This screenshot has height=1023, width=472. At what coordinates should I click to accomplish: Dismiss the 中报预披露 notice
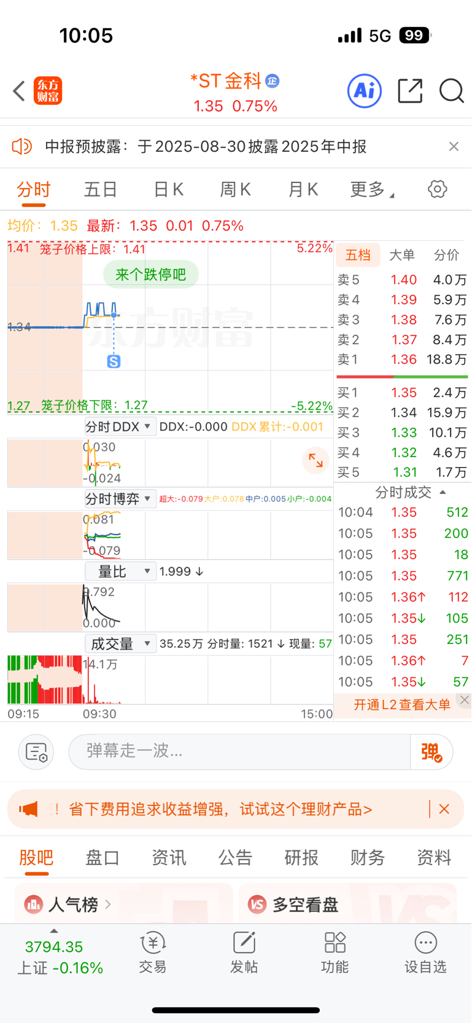click(454, 146)
